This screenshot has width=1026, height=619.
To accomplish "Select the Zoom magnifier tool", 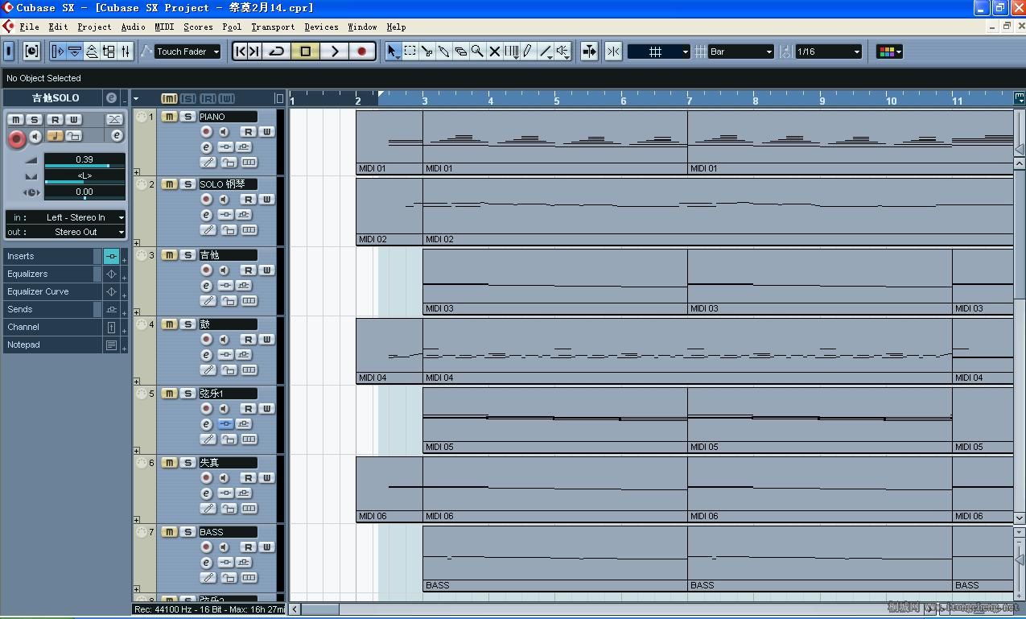I will point(477,52).
